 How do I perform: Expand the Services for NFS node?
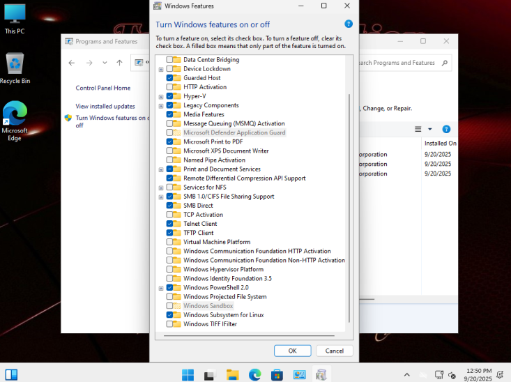click(x=161, y=188)
